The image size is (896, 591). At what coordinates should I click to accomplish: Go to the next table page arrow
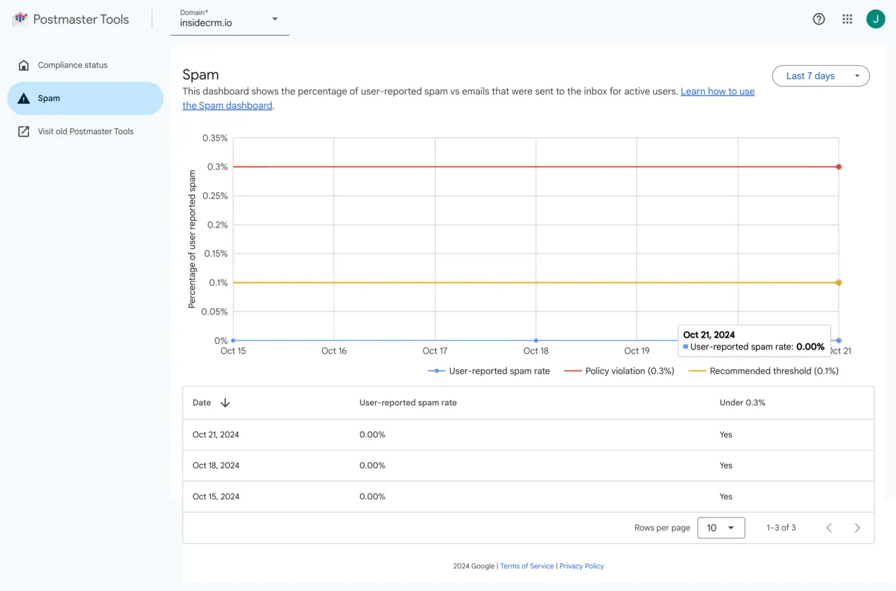857,528
